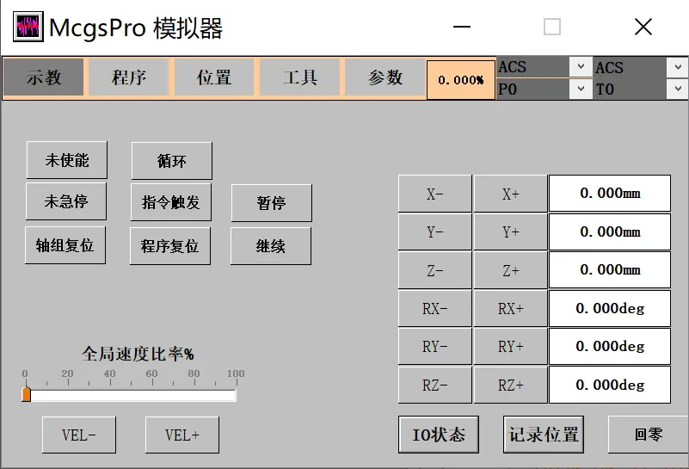Click the RZ angle value field

(x=610, y=385)
